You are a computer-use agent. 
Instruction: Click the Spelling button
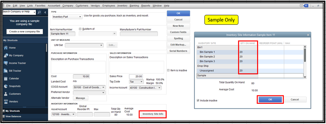(178, 38)
